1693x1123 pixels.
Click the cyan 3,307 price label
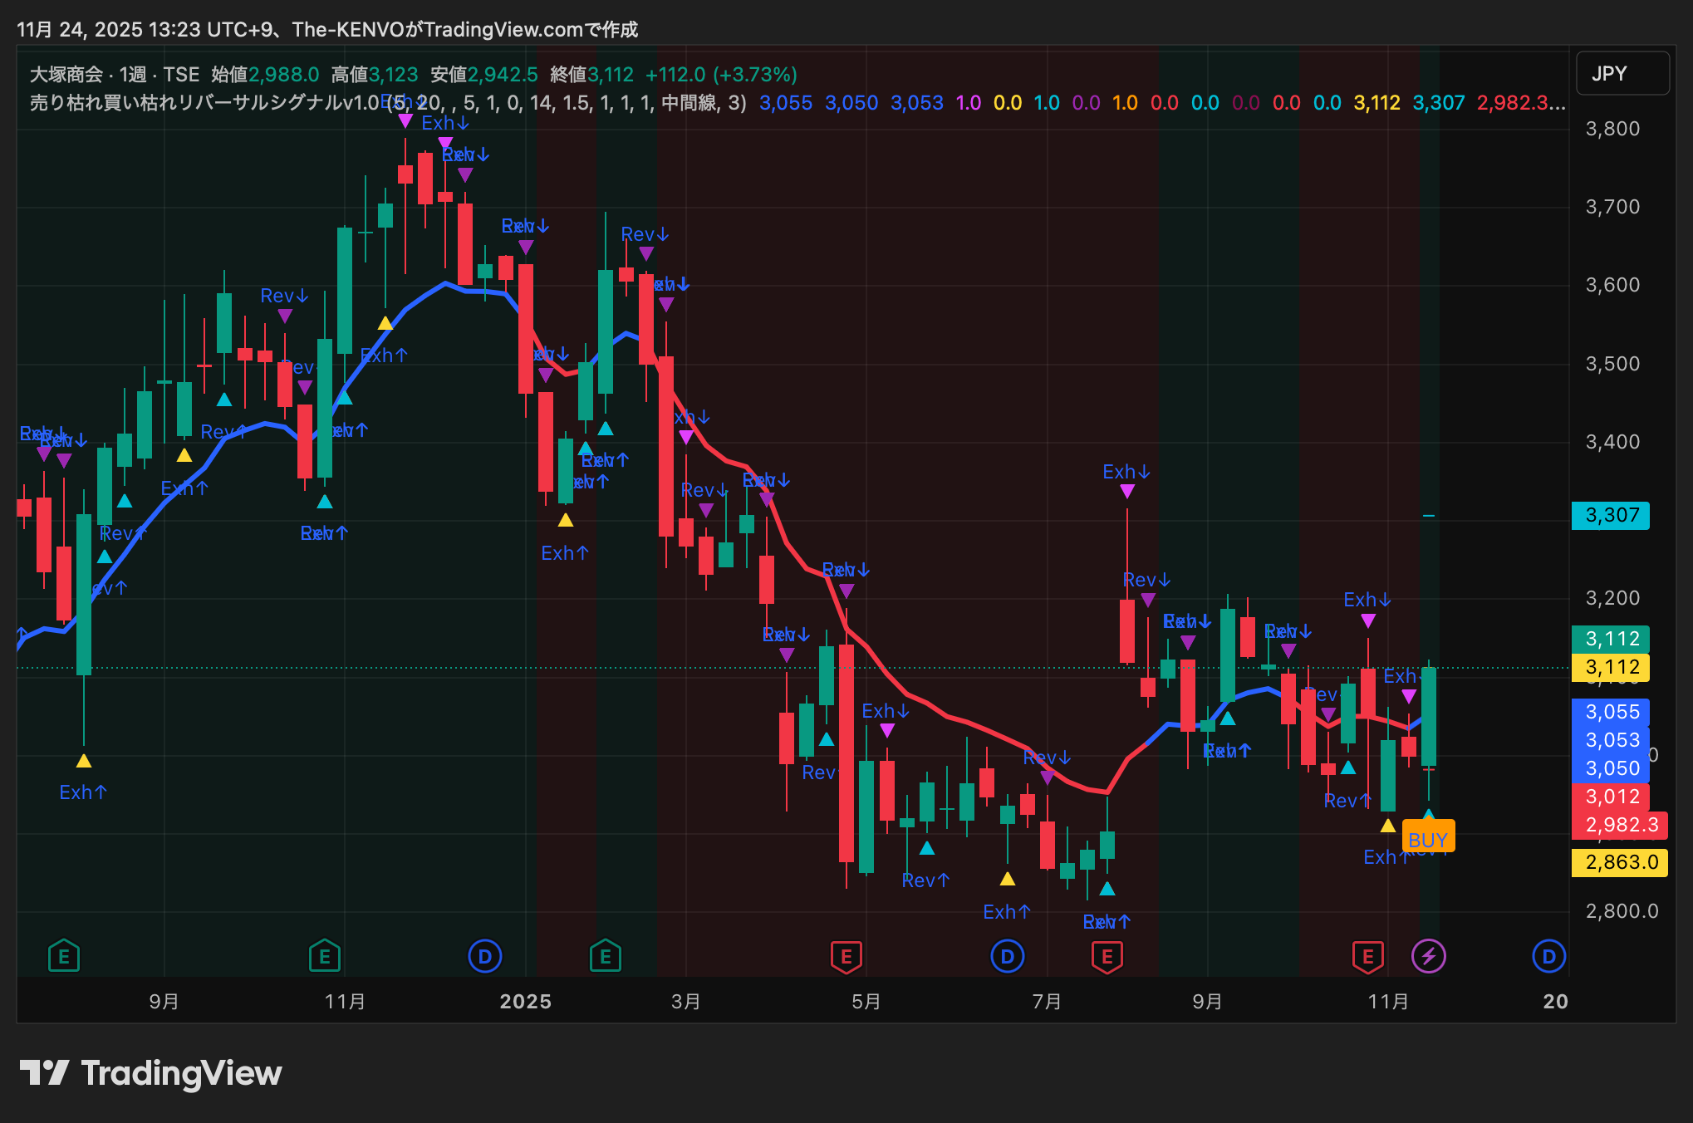click(x=1611, y=515)
